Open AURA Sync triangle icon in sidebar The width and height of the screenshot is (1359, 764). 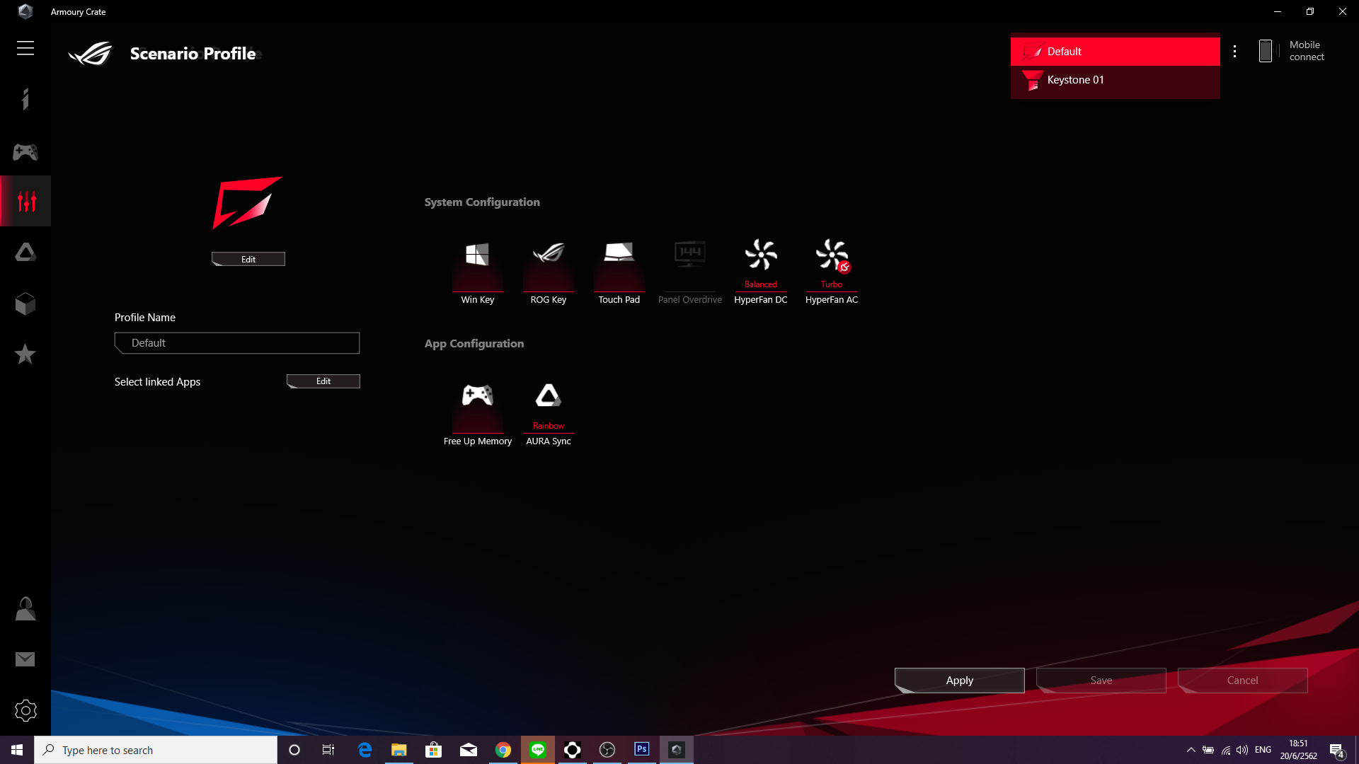[25, 253]
